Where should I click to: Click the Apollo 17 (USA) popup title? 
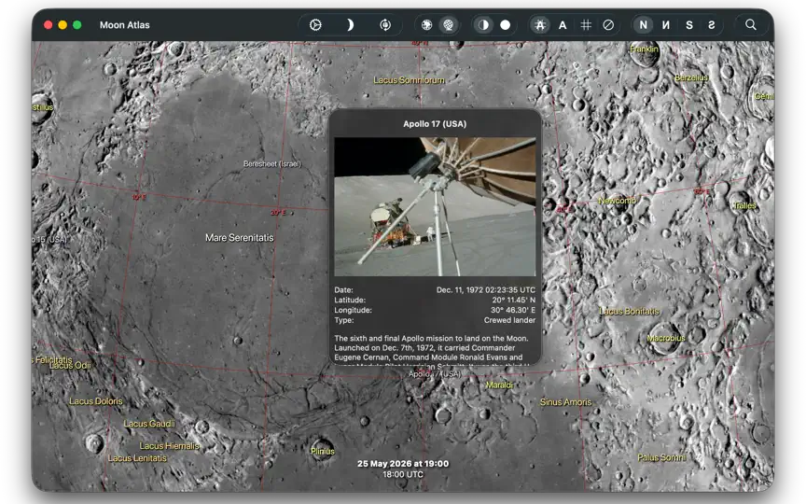pos(435,124)
